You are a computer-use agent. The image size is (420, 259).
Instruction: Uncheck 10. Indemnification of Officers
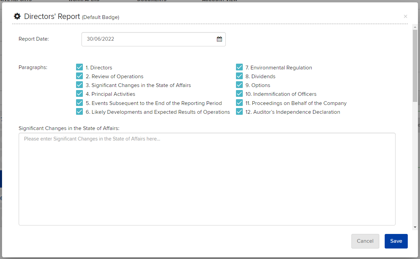(239, 93)
